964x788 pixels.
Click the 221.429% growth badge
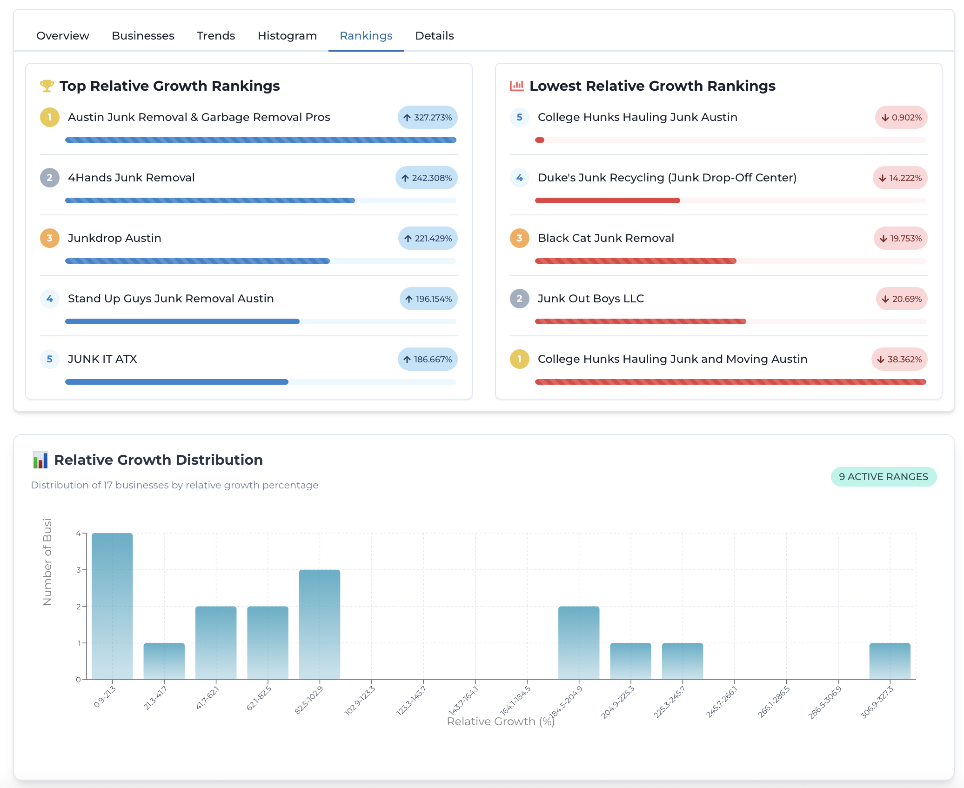point(428,238)
